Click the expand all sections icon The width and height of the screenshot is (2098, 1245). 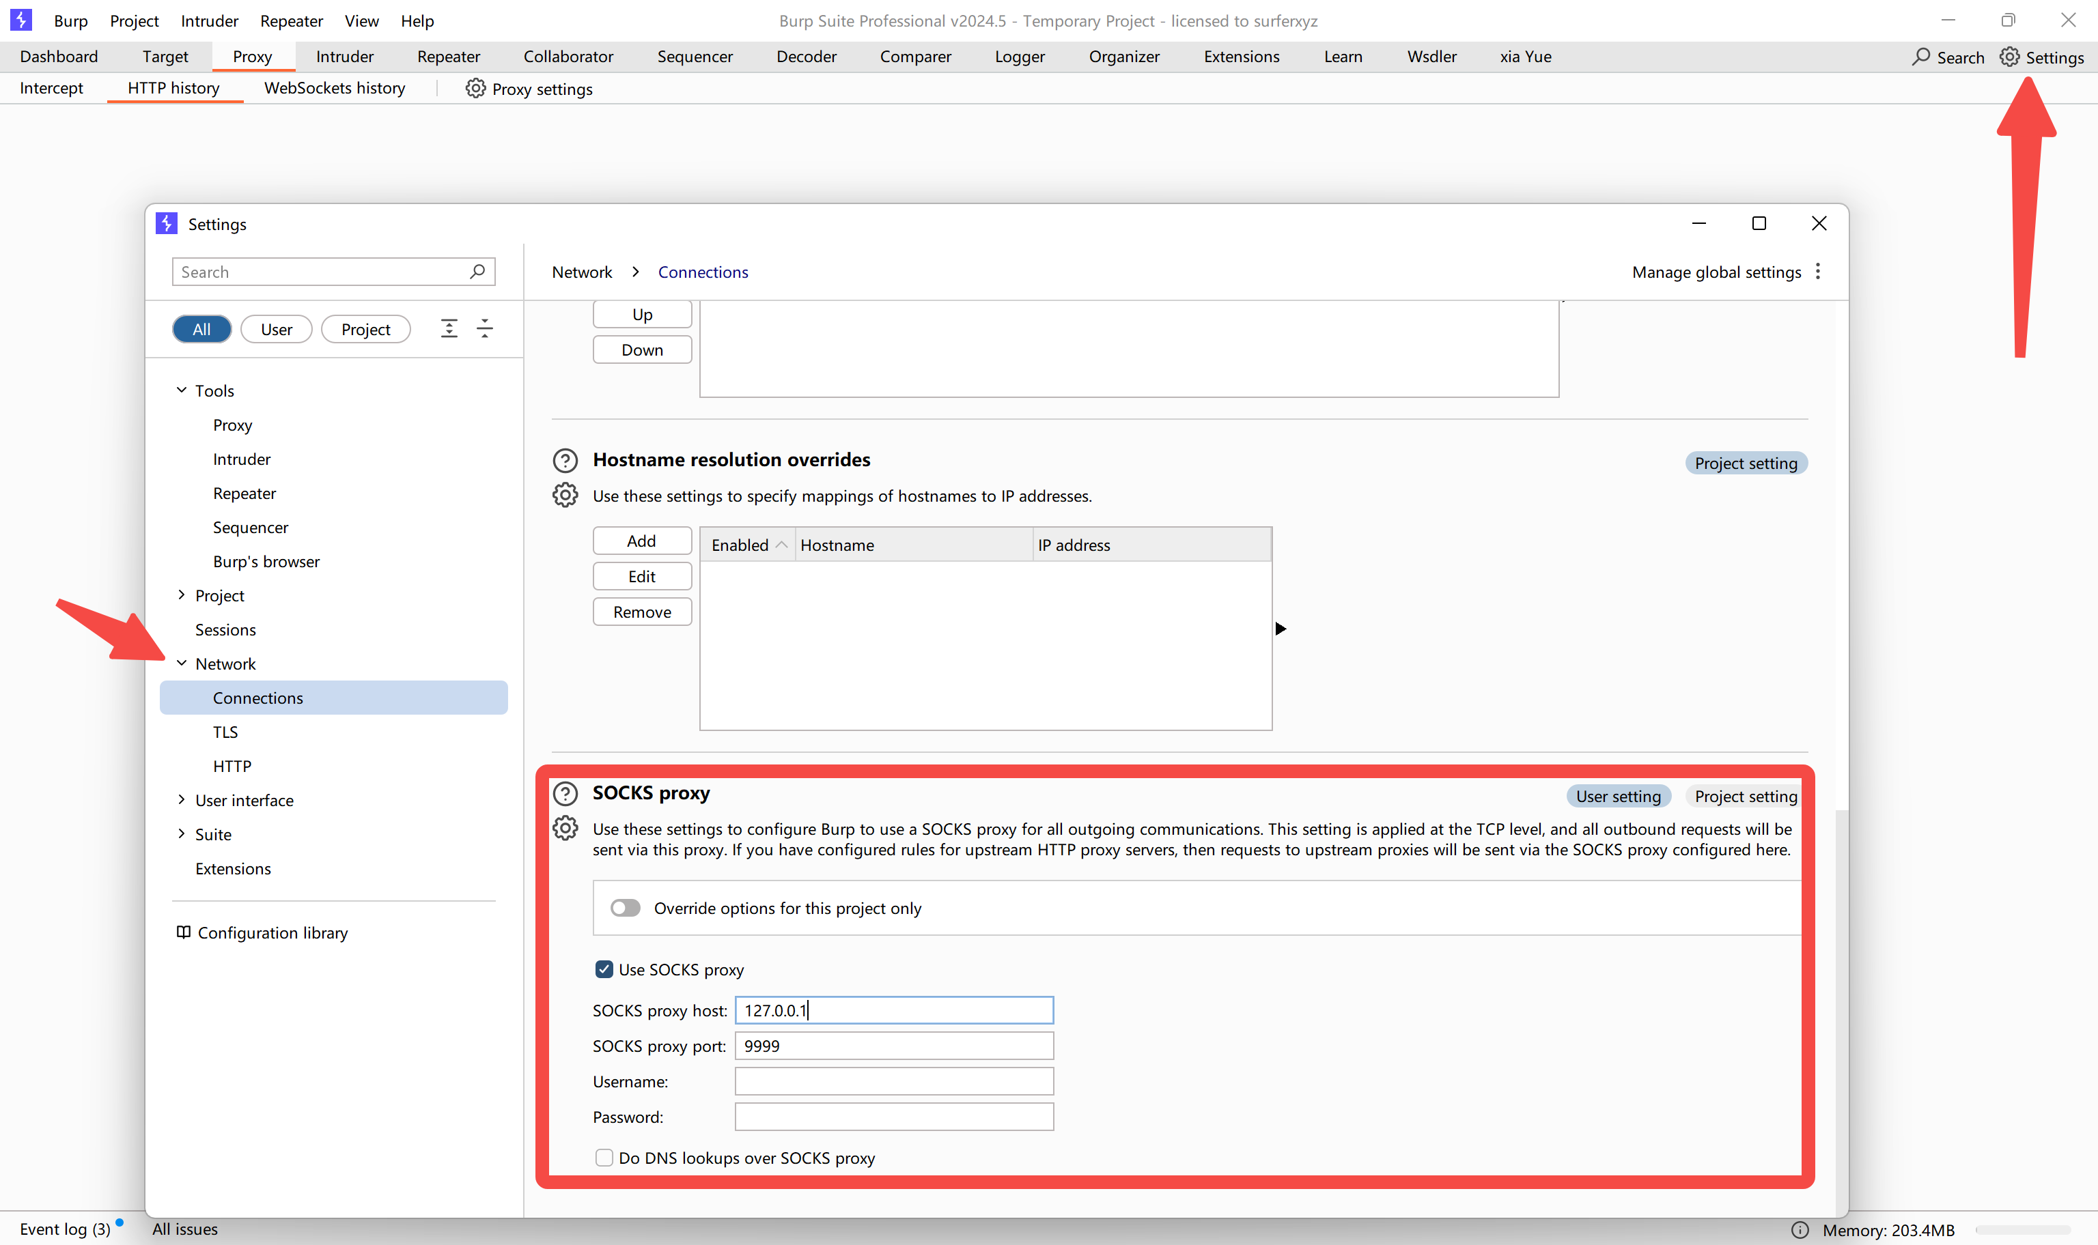point(449,328)
